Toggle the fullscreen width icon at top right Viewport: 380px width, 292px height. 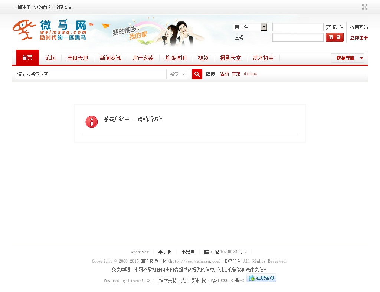pos(364,7)
